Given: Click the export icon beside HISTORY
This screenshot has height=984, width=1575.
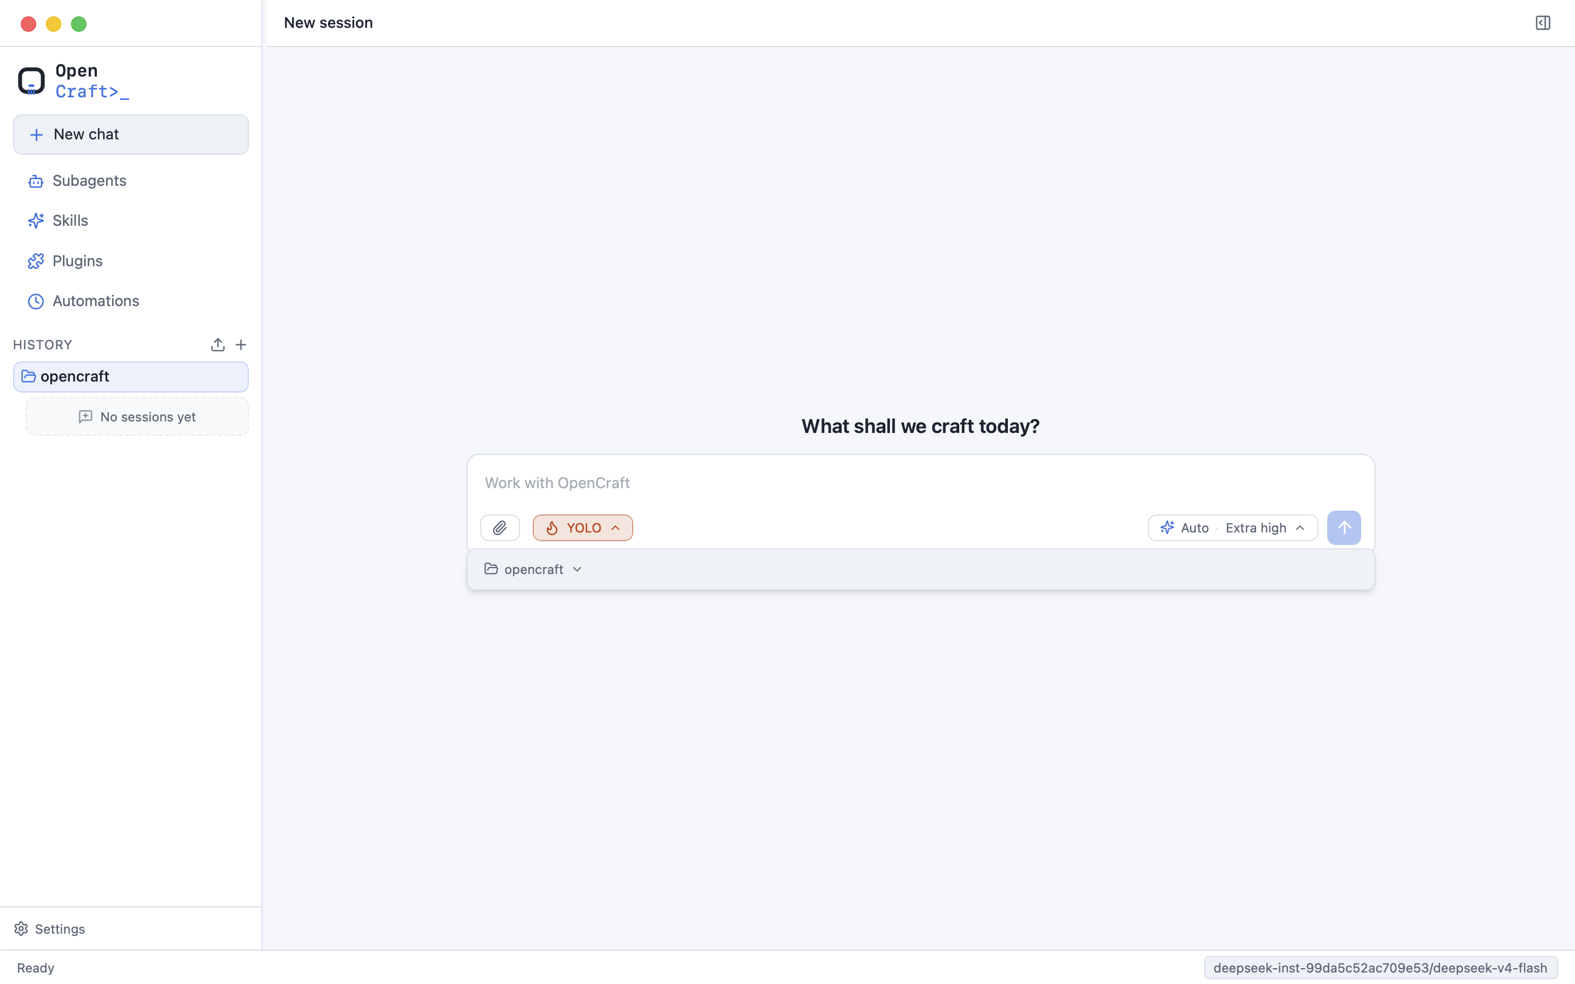Looking at the screenshot, I should click(x=218, y=345).
